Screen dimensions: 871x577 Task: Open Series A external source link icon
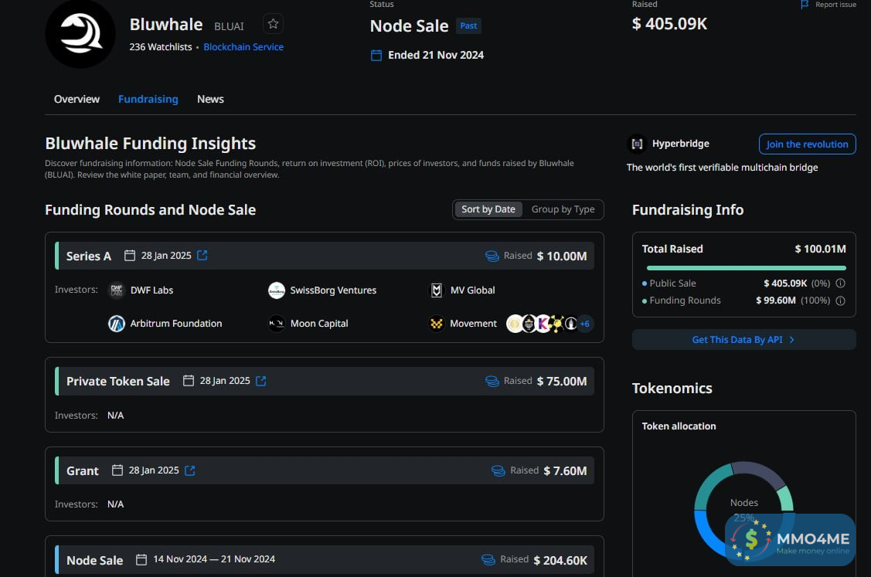(x=202, y=256)
